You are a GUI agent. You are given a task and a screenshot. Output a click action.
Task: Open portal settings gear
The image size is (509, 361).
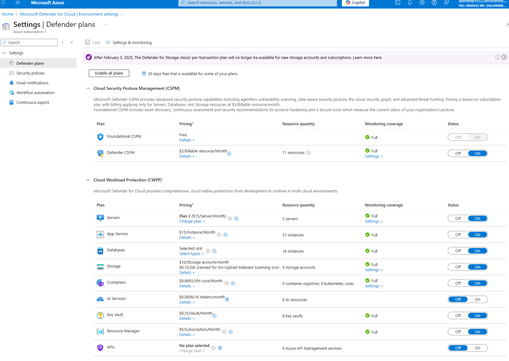click(422, 2)
